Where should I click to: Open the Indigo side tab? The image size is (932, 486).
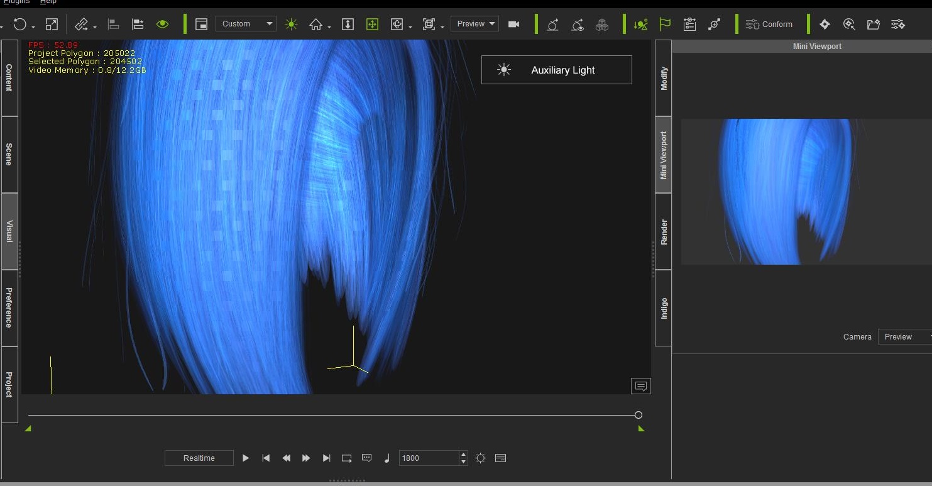click(x=664, y=308)
